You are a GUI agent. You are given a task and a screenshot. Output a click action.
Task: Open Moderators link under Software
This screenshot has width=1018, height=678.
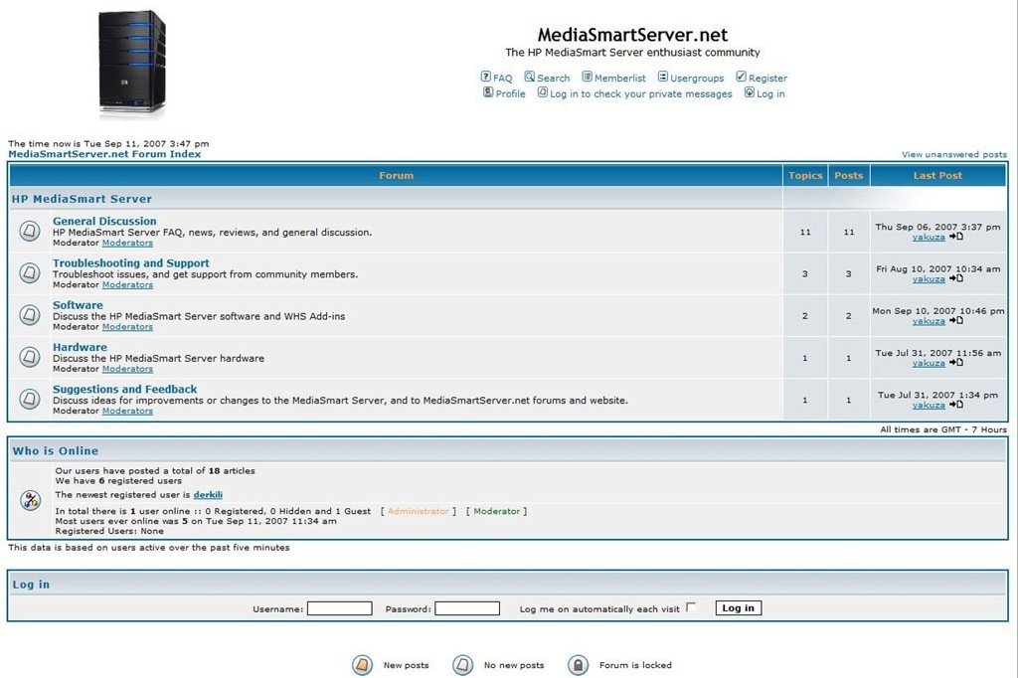click(127, 327)
